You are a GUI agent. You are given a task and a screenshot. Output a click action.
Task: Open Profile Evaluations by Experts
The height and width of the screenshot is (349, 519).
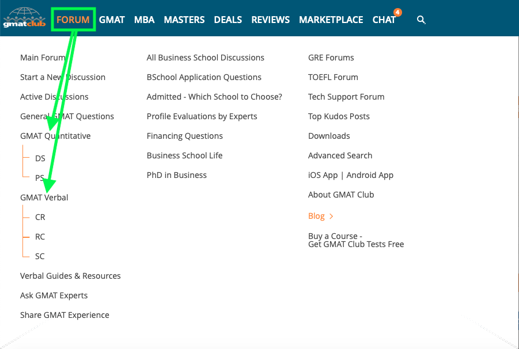click(202, 116)
